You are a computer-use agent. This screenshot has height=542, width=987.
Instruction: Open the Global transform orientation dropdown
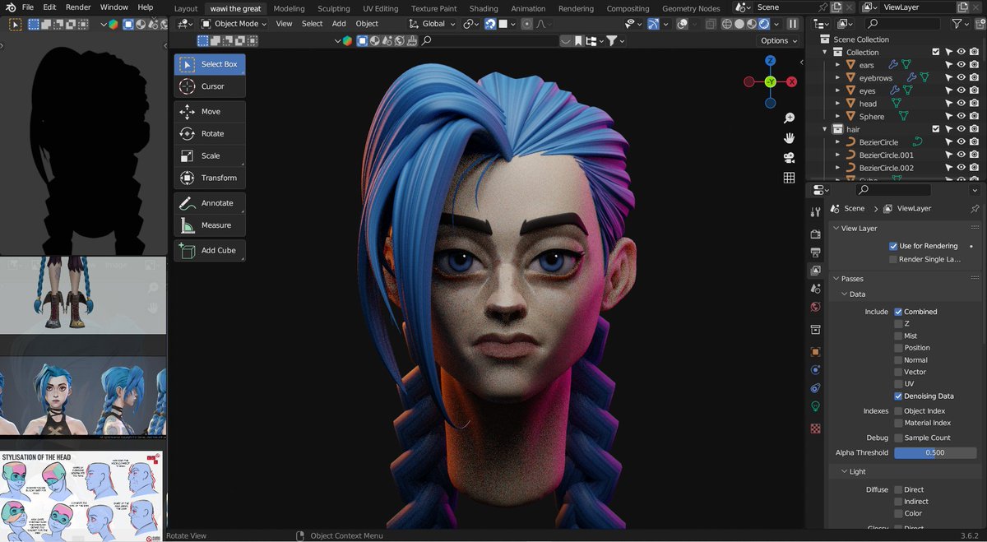pyautogui.click(x=432, y=24)
